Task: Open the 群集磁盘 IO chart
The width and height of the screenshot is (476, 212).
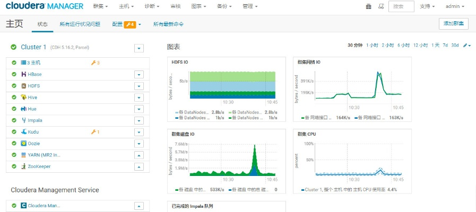Action: (227, 161)
